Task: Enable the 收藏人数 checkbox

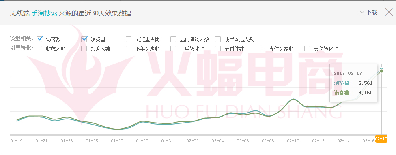Action: [x=39, y=49]
